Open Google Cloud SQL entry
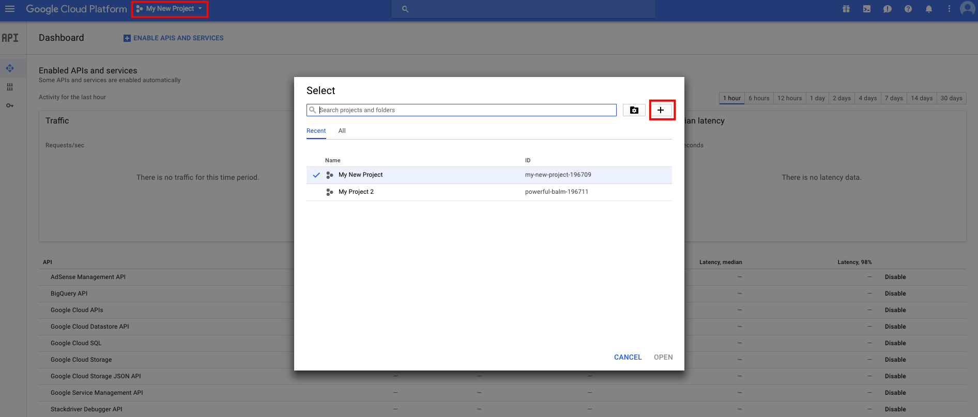Screen dimensions: 978x417 coord(76,343)
